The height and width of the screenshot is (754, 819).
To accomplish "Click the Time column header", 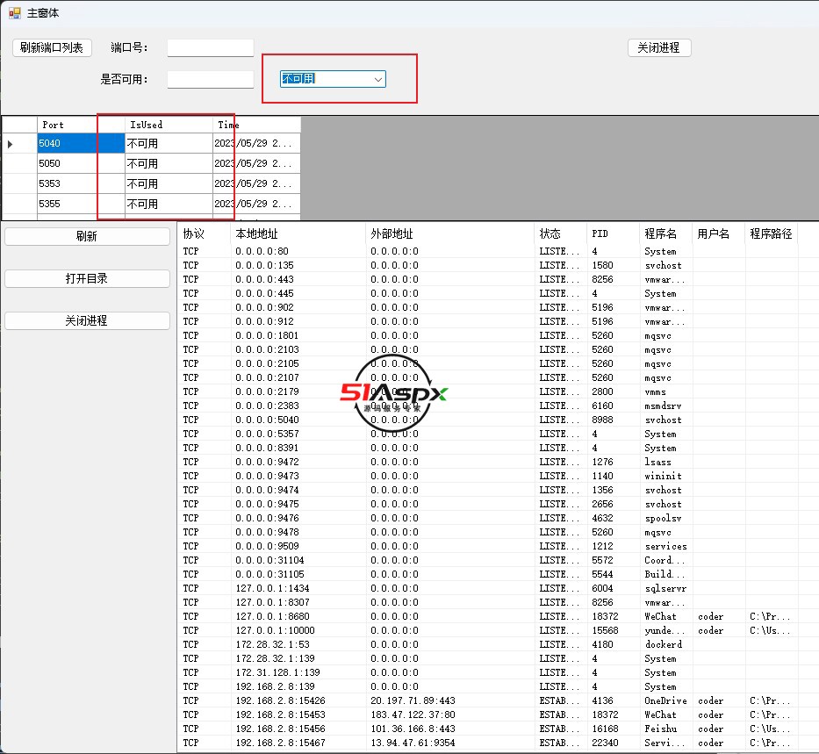I will point(256,125).
